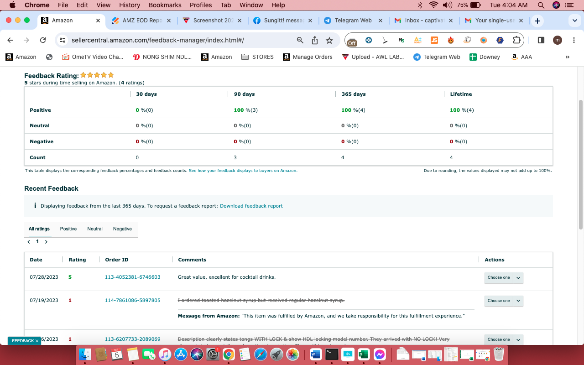The height and width of the screenshot is (365, 584).
Task: Show more bookmarks with double chevron
Action: (x=568, y=57)
